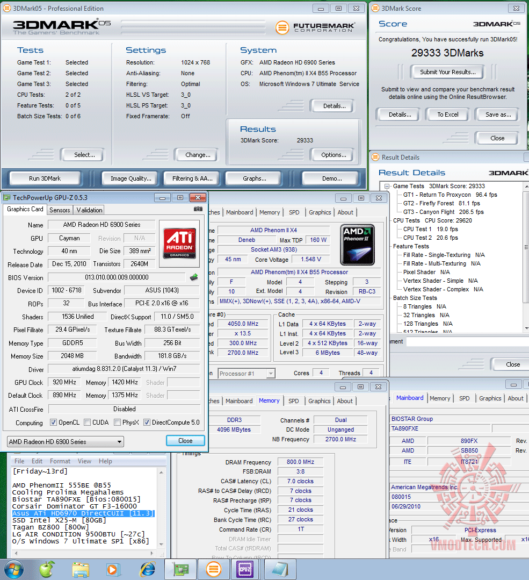The image size is (529, 580).
Task: Click the ATI Radeon logo in GPU-Z
Action: point(179,244)
